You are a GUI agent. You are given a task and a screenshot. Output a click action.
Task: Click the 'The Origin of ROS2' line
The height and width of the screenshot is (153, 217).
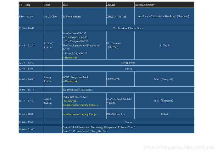75,37
